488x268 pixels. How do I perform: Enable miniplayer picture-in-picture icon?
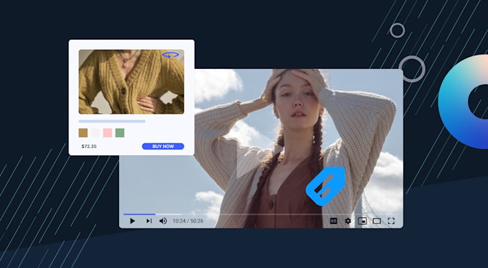pos(362,221)
